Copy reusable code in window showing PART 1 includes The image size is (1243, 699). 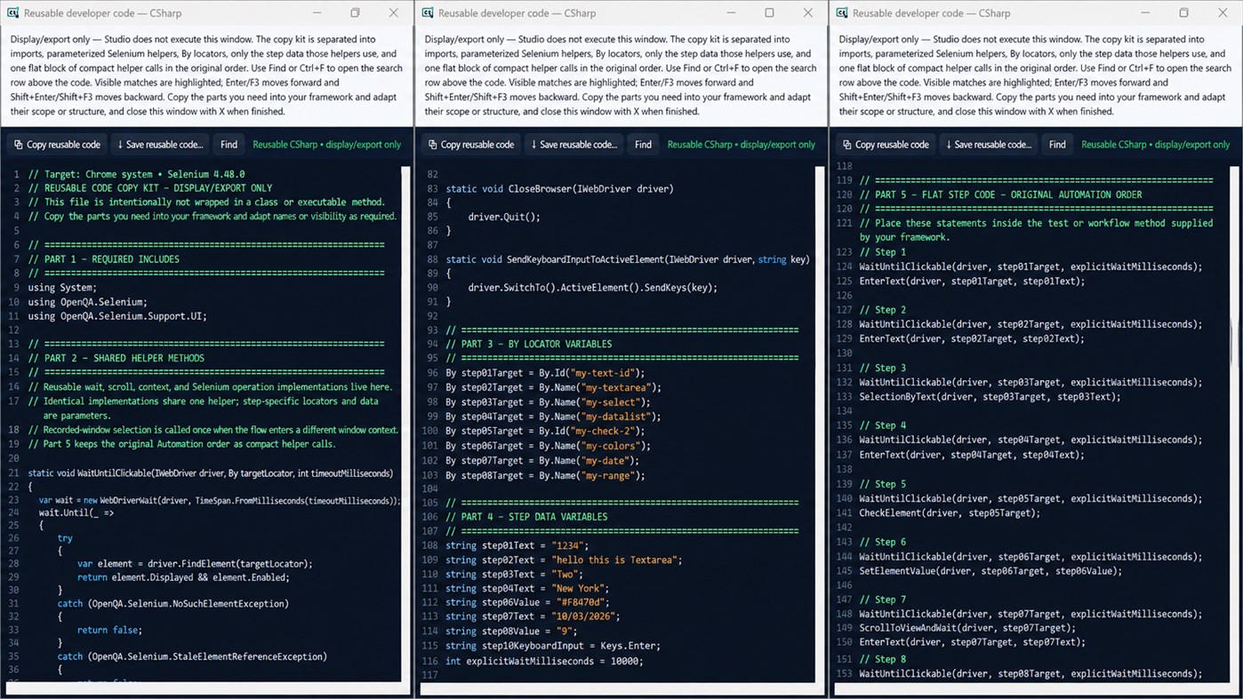56,145
